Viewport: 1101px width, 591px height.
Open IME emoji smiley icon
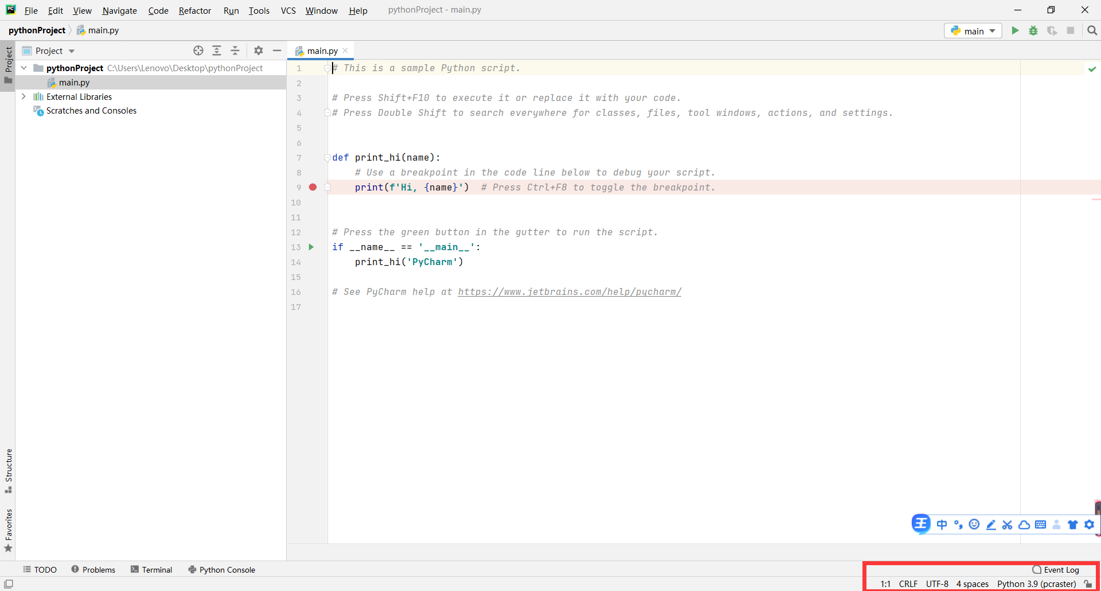pos(974,524)
